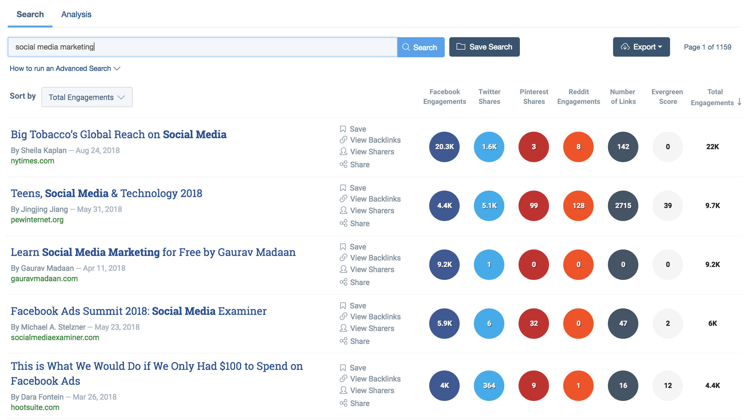750x420 pixels.
Task: Click the Facebook engagements bubble showing 20.3K
Action: tap(444, 147)
